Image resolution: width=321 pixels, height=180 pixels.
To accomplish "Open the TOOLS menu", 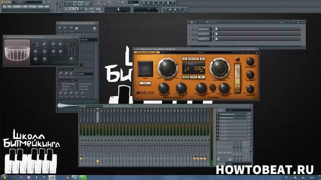I will click(x=41, y=6).
